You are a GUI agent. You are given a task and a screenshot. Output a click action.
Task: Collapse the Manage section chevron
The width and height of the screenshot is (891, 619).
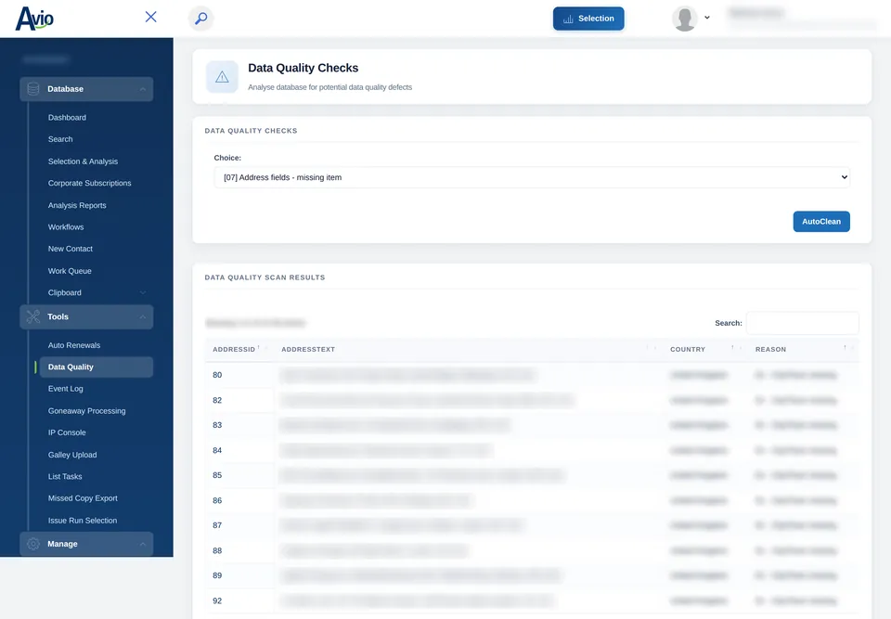pyautogui.click(x=143, y=545)
